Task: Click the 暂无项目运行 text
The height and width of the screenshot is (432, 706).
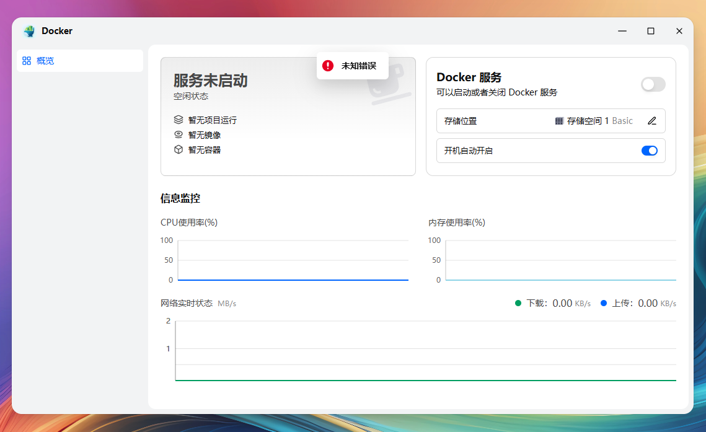Action: point(213,120)
